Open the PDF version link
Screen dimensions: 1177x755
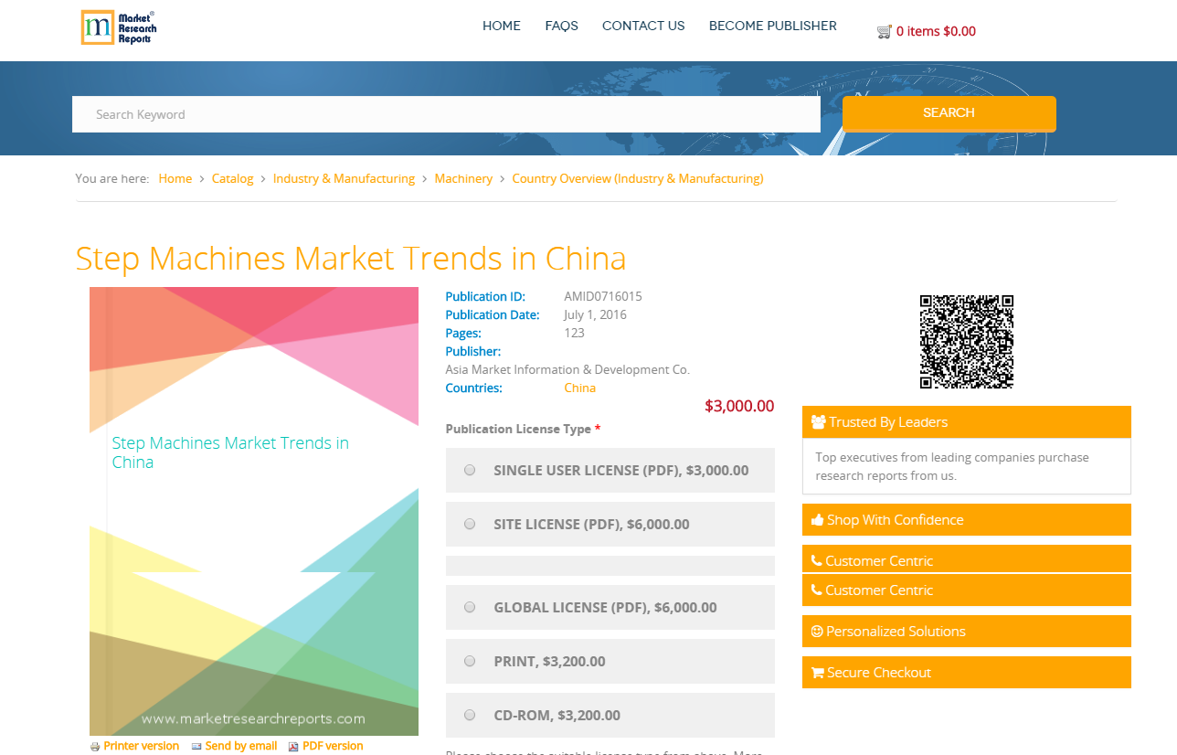point(333,746)
